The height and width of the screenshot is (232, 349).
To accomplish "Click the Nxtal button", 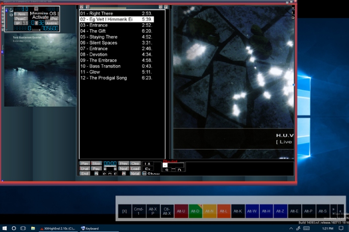I will [135, 174].
